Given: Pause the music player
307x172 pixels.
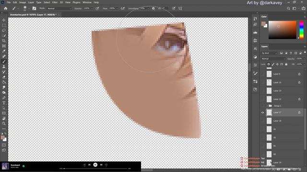Looking at the screenshot, I should pyautogui.click(x=95, y=165).
